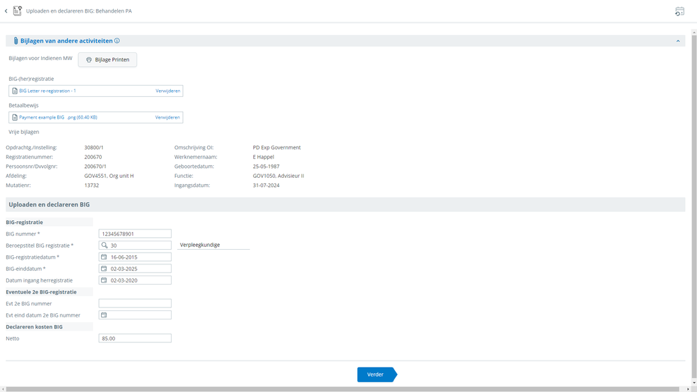The height and width of the screenshot is (392, 697).
Task: Click the Ingangsdatum value 31-07-2024
Action: click(267, 186)
